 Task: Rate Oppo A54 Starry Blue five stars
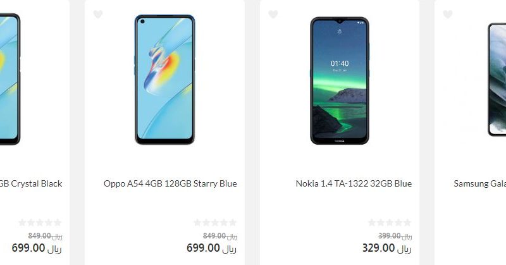click(233, 223)
